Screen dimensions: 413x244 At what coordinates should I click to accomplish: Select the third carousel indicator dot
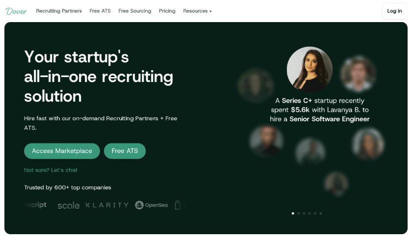pyautogui.click(x=304, y=213)
